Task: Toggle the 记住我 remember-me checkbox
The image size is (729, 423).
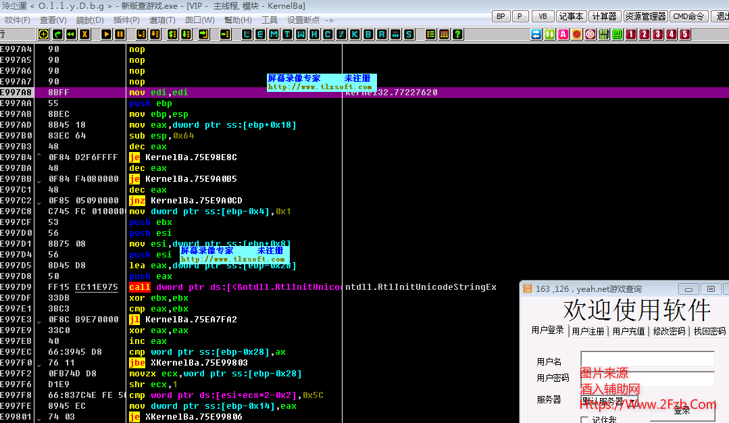Action: click(586, 420)
